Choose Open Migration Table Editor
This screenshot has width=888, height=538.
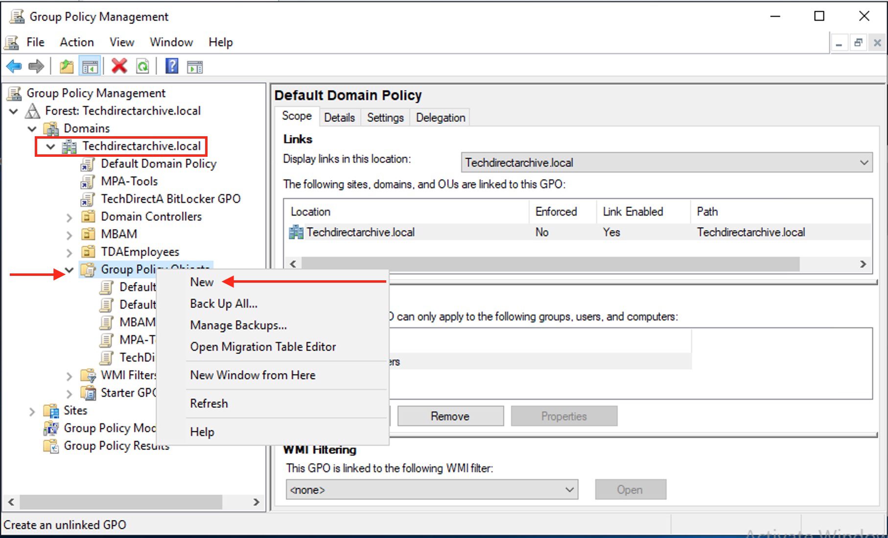click(263, 347)
